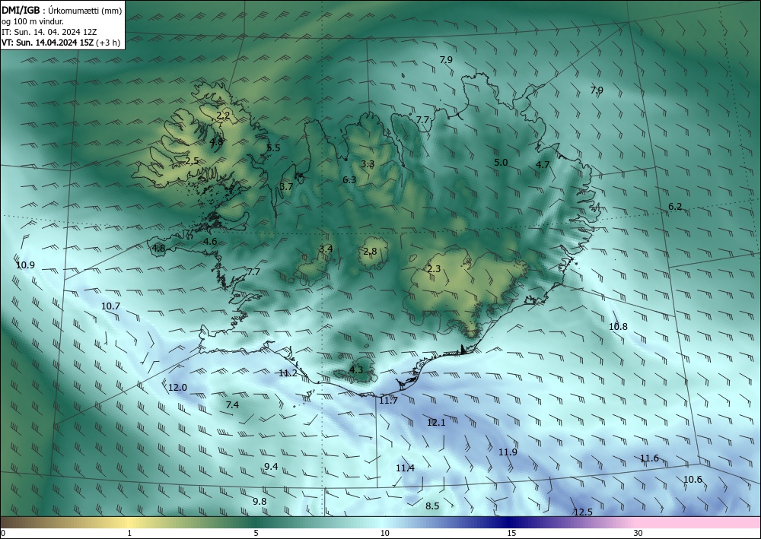Click the 9.8 value on the map

[x=260, y=502]
